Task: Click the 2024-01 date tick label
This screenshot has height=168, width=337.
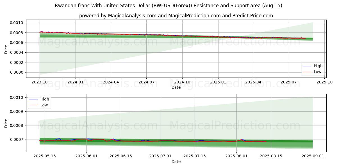Action: tap(76, 82)
